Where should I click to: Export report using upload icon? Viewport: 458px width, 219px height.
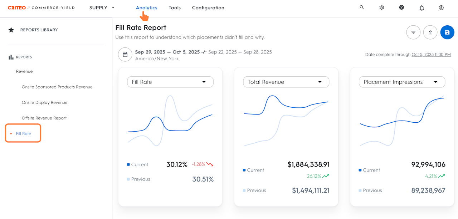[x=430, y=32]
